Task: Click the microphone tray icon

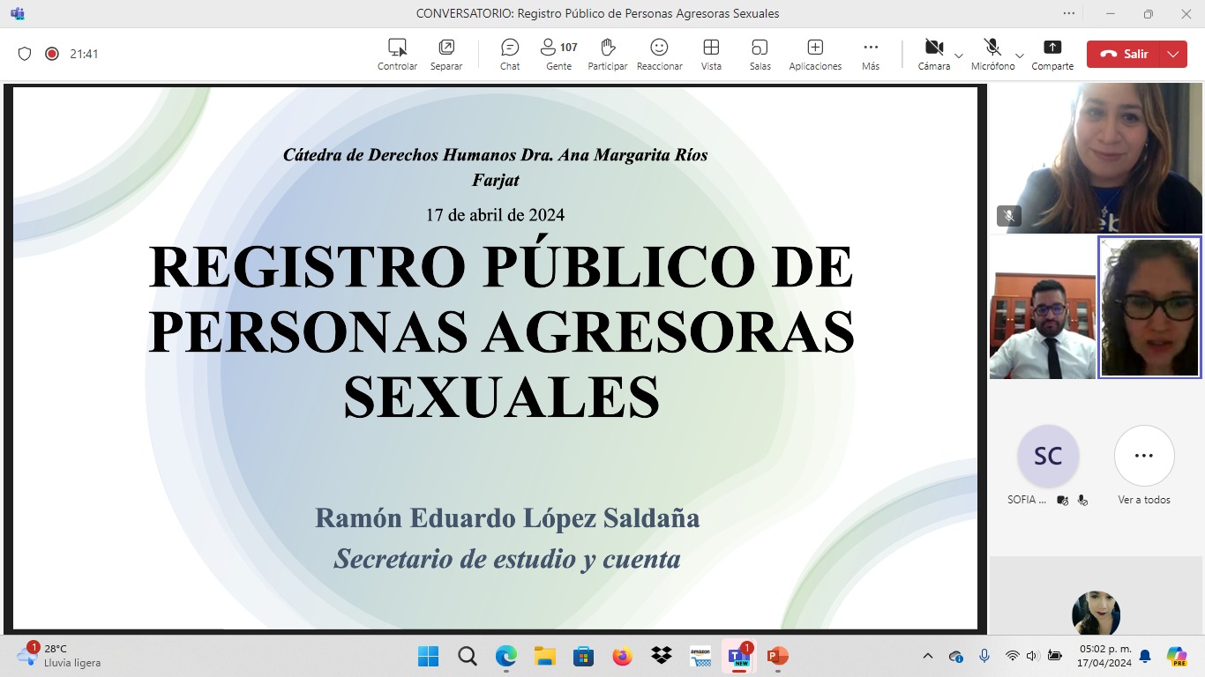Action: (984, 656)
